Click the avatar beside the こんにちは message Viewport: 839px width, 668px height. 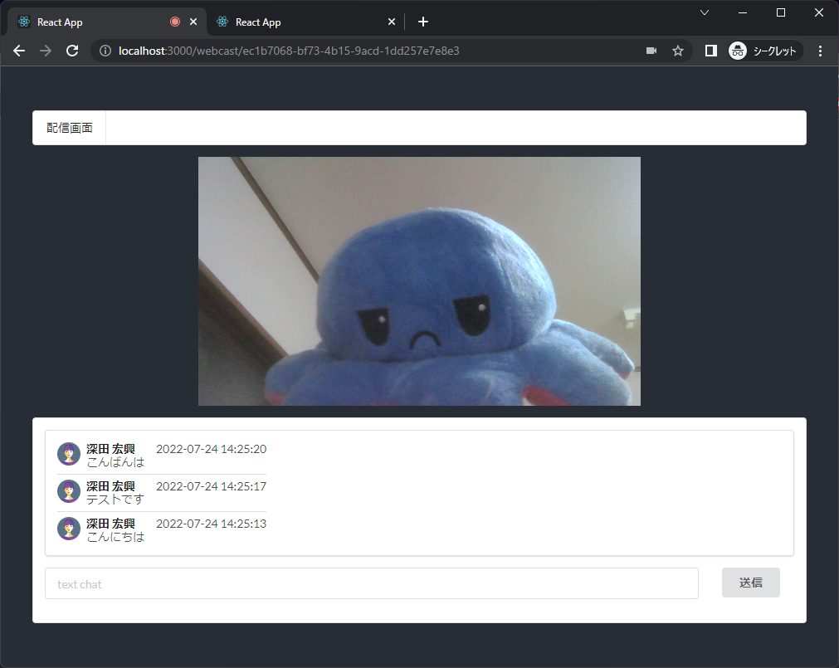click(69, 529)
